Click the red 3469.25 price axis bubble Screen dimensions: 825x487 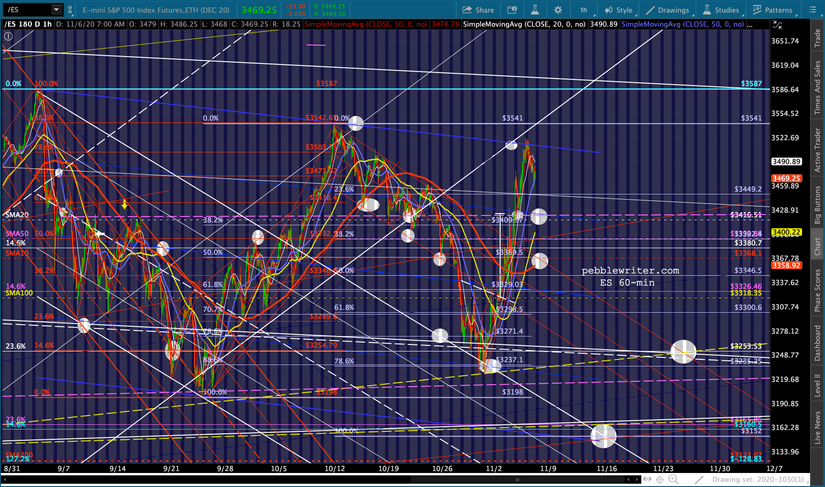[787, 178]
